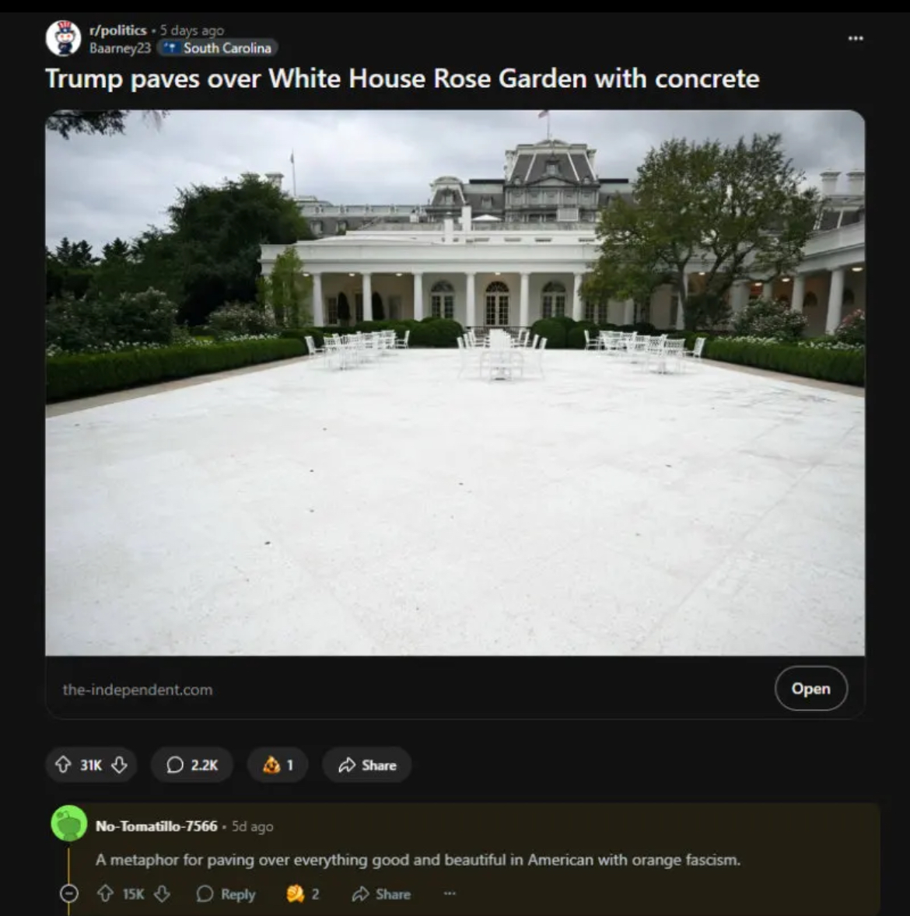Viewport: 910px width, 916px height.
Task: Open the the-independent.com link
Action: click(138, 690)
